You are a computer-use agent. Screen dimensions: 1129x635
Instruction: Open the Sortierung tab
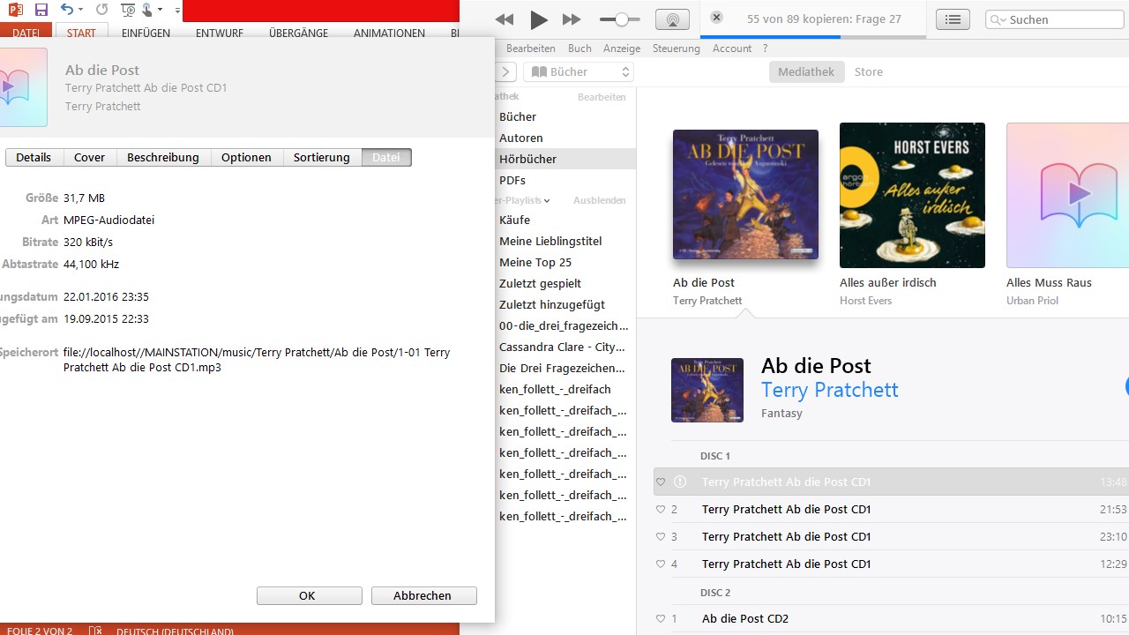322,157
